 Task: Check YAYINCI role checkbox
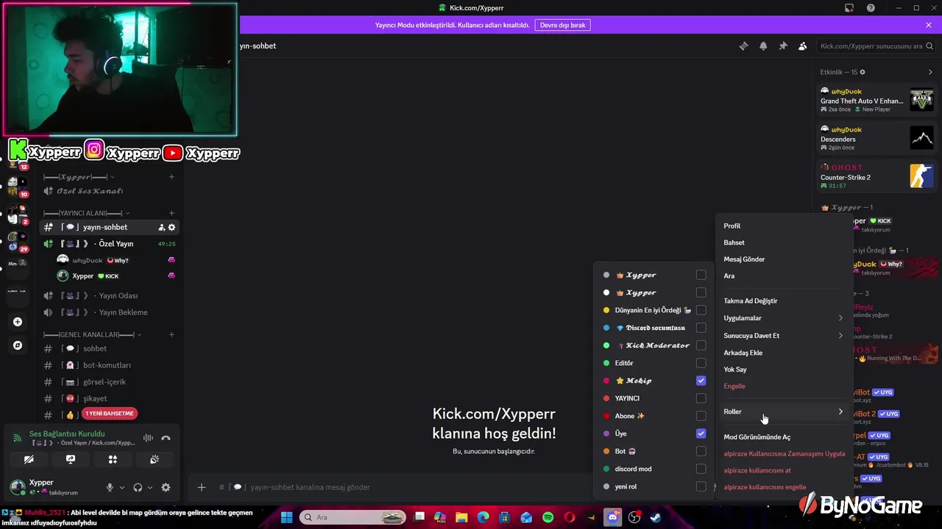701,398
